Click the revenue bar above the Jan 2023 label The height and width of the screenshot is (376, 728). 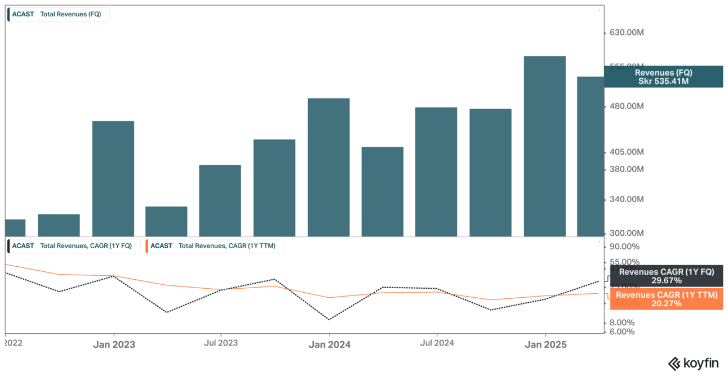113,178
